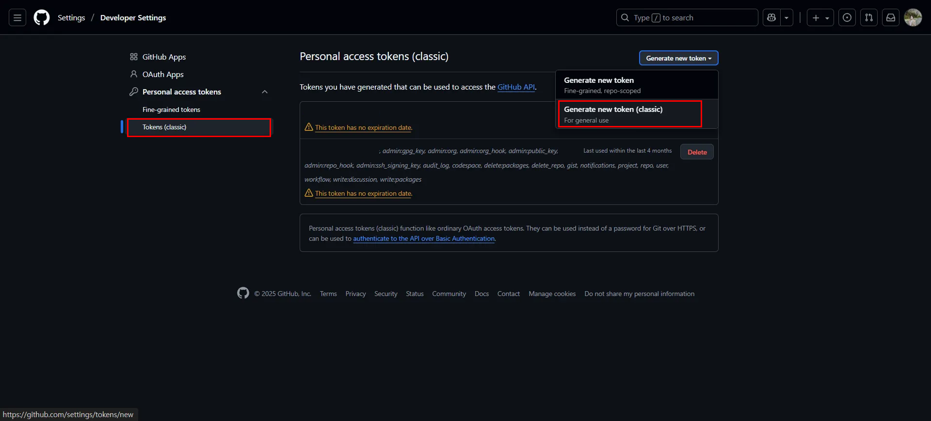The height and width of the screenshot is (421, 931).
Task: Open the user avatar menu
Action: [x=913, y=18]
